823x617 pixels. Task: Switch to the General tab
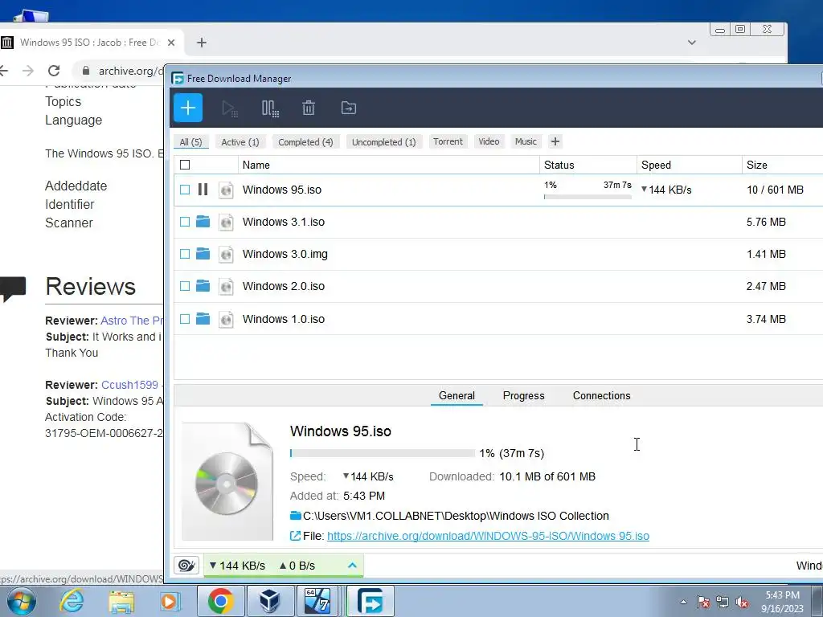[457, 395]
